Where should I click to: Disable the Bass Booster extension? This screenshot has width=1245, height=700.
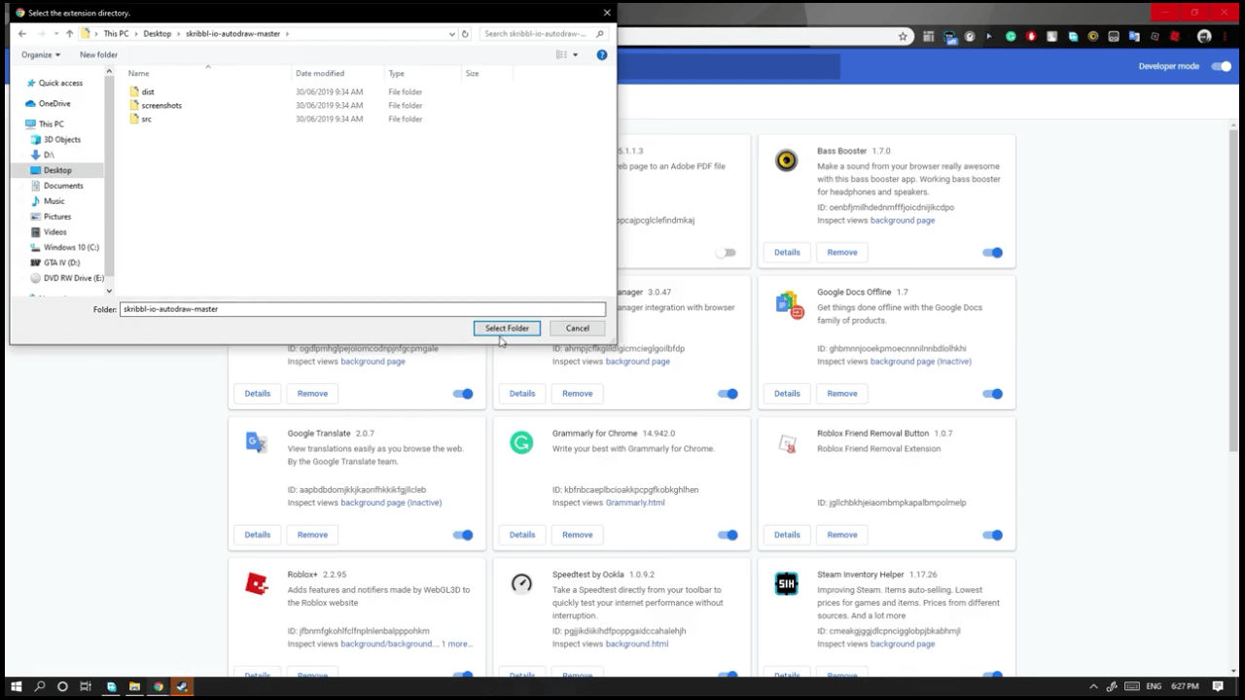[992, 253]
